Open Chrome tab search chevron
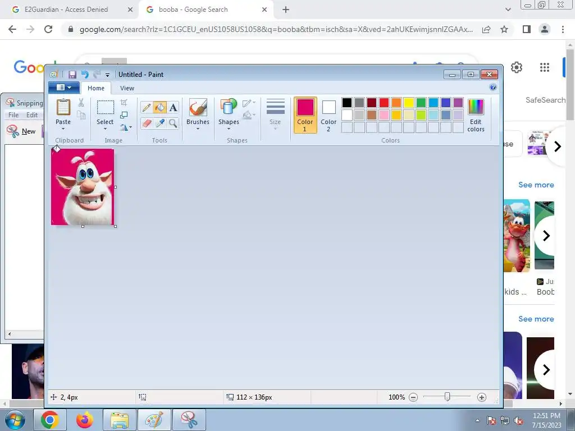This screenshot has height=431, width=575. click(508, 10)
